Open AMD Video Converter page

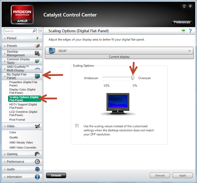point(23,147)
